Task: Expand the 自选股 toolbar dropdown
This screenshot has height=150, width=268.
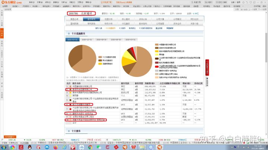Action: click(16, 6)
